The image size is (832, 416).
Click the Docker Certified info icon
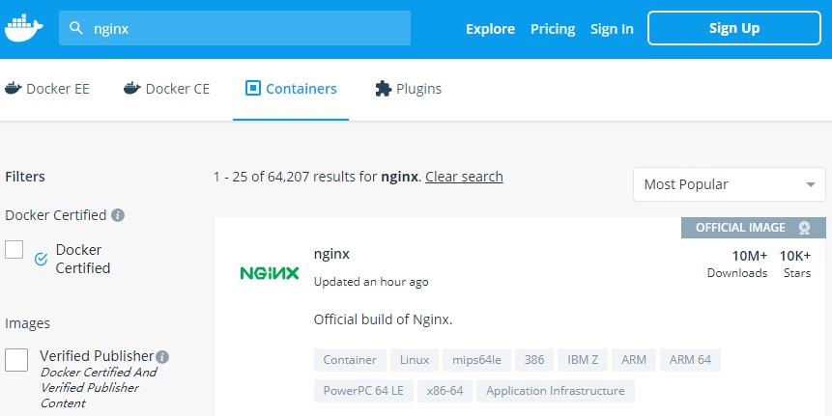117,215
